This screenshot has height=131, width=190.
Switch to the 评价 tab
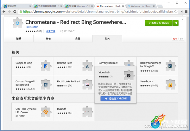point(48,39)
